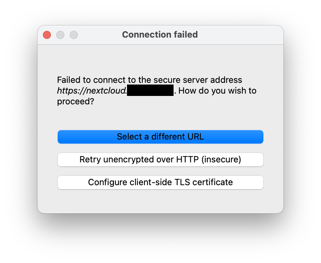The width and height of the screenshot is (321, 263).
Task: Open Configure client-side TLS certificate
Action: tap(160, 182)
